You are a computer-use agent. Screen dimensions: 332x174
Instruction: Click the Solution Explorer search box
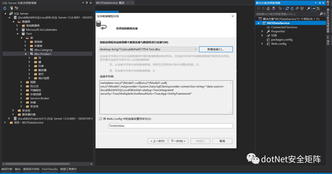(x=287, y=14)
